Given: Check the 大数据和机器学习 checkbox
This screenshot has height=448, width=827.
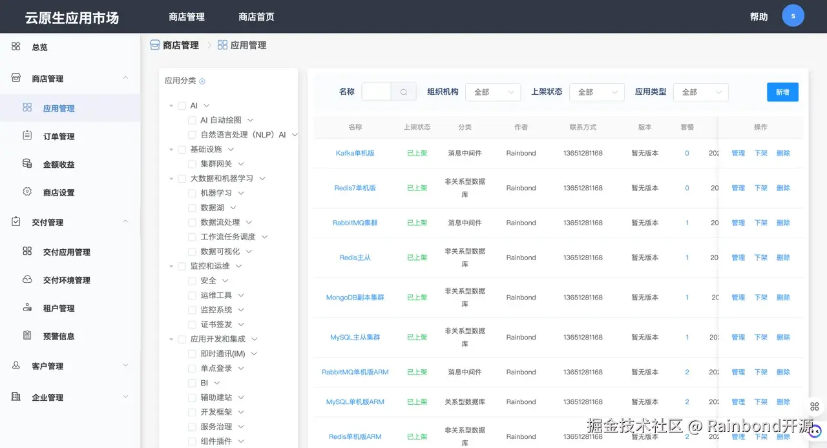Looking at the screenshot, I should (182, 179).
